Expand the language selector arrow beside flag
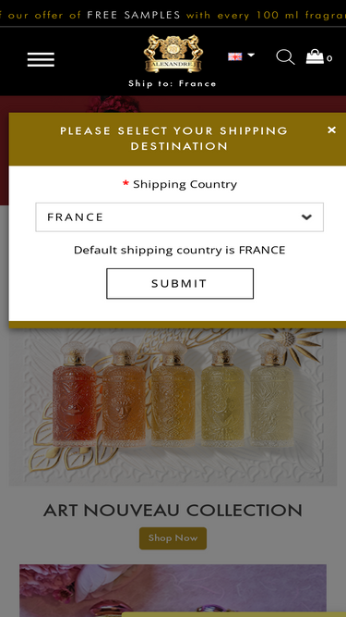Viewport: 346px width, 617px height. [251, 56]
